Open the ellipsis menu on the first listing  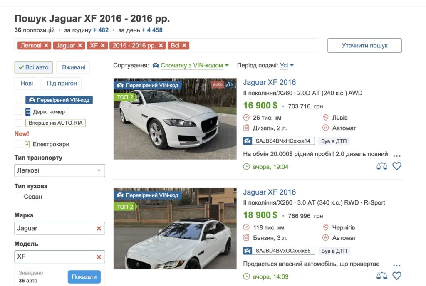tap(396, 155)
